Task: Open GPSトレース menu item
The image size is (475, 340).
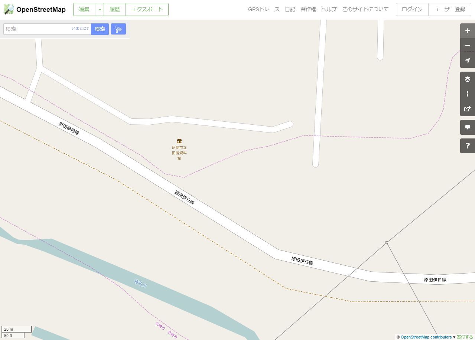Action: coord(264,10)
